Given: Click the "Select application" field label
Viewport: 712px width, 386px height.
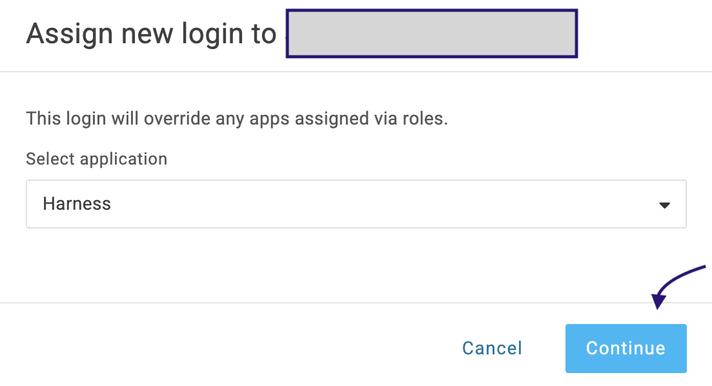Looking at the screenshot, I should tap(96, 159).
